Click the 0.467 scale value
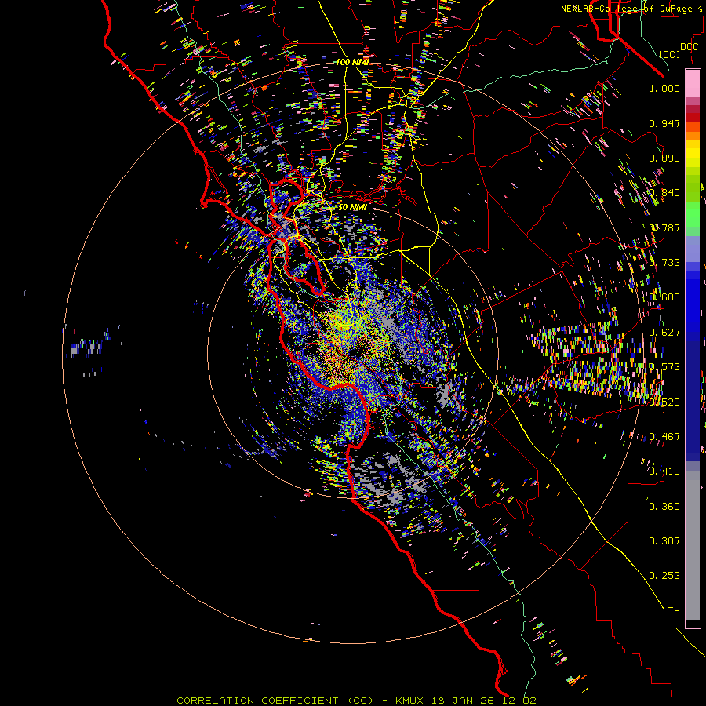 664,437
